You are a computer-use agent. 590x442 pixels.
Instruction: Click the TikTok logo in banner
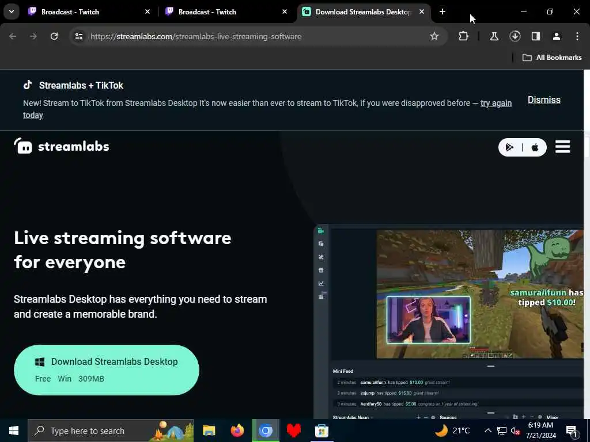tap(28, 85)
